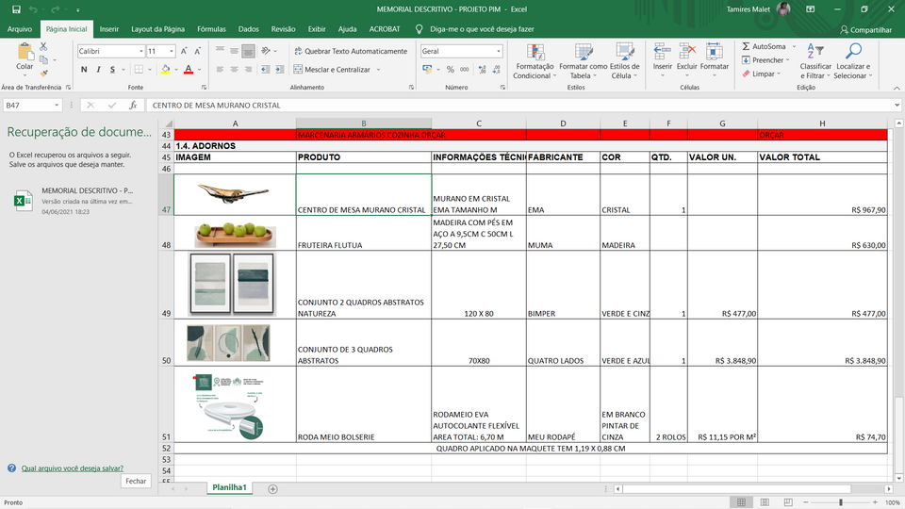
Task: Toggle bold (N) formatting
Action: (x=84, y=70)
